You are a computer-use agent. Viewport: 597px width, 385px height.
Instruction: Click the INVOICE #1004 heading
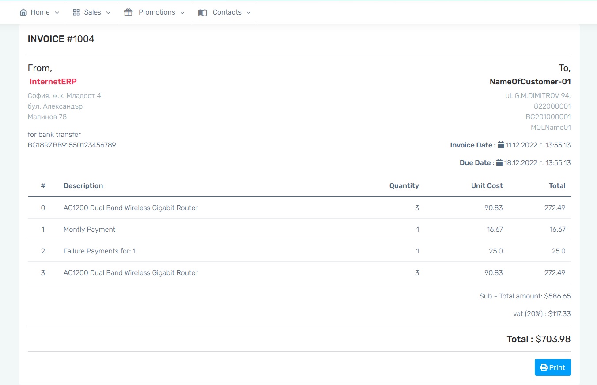pos(61,39)
